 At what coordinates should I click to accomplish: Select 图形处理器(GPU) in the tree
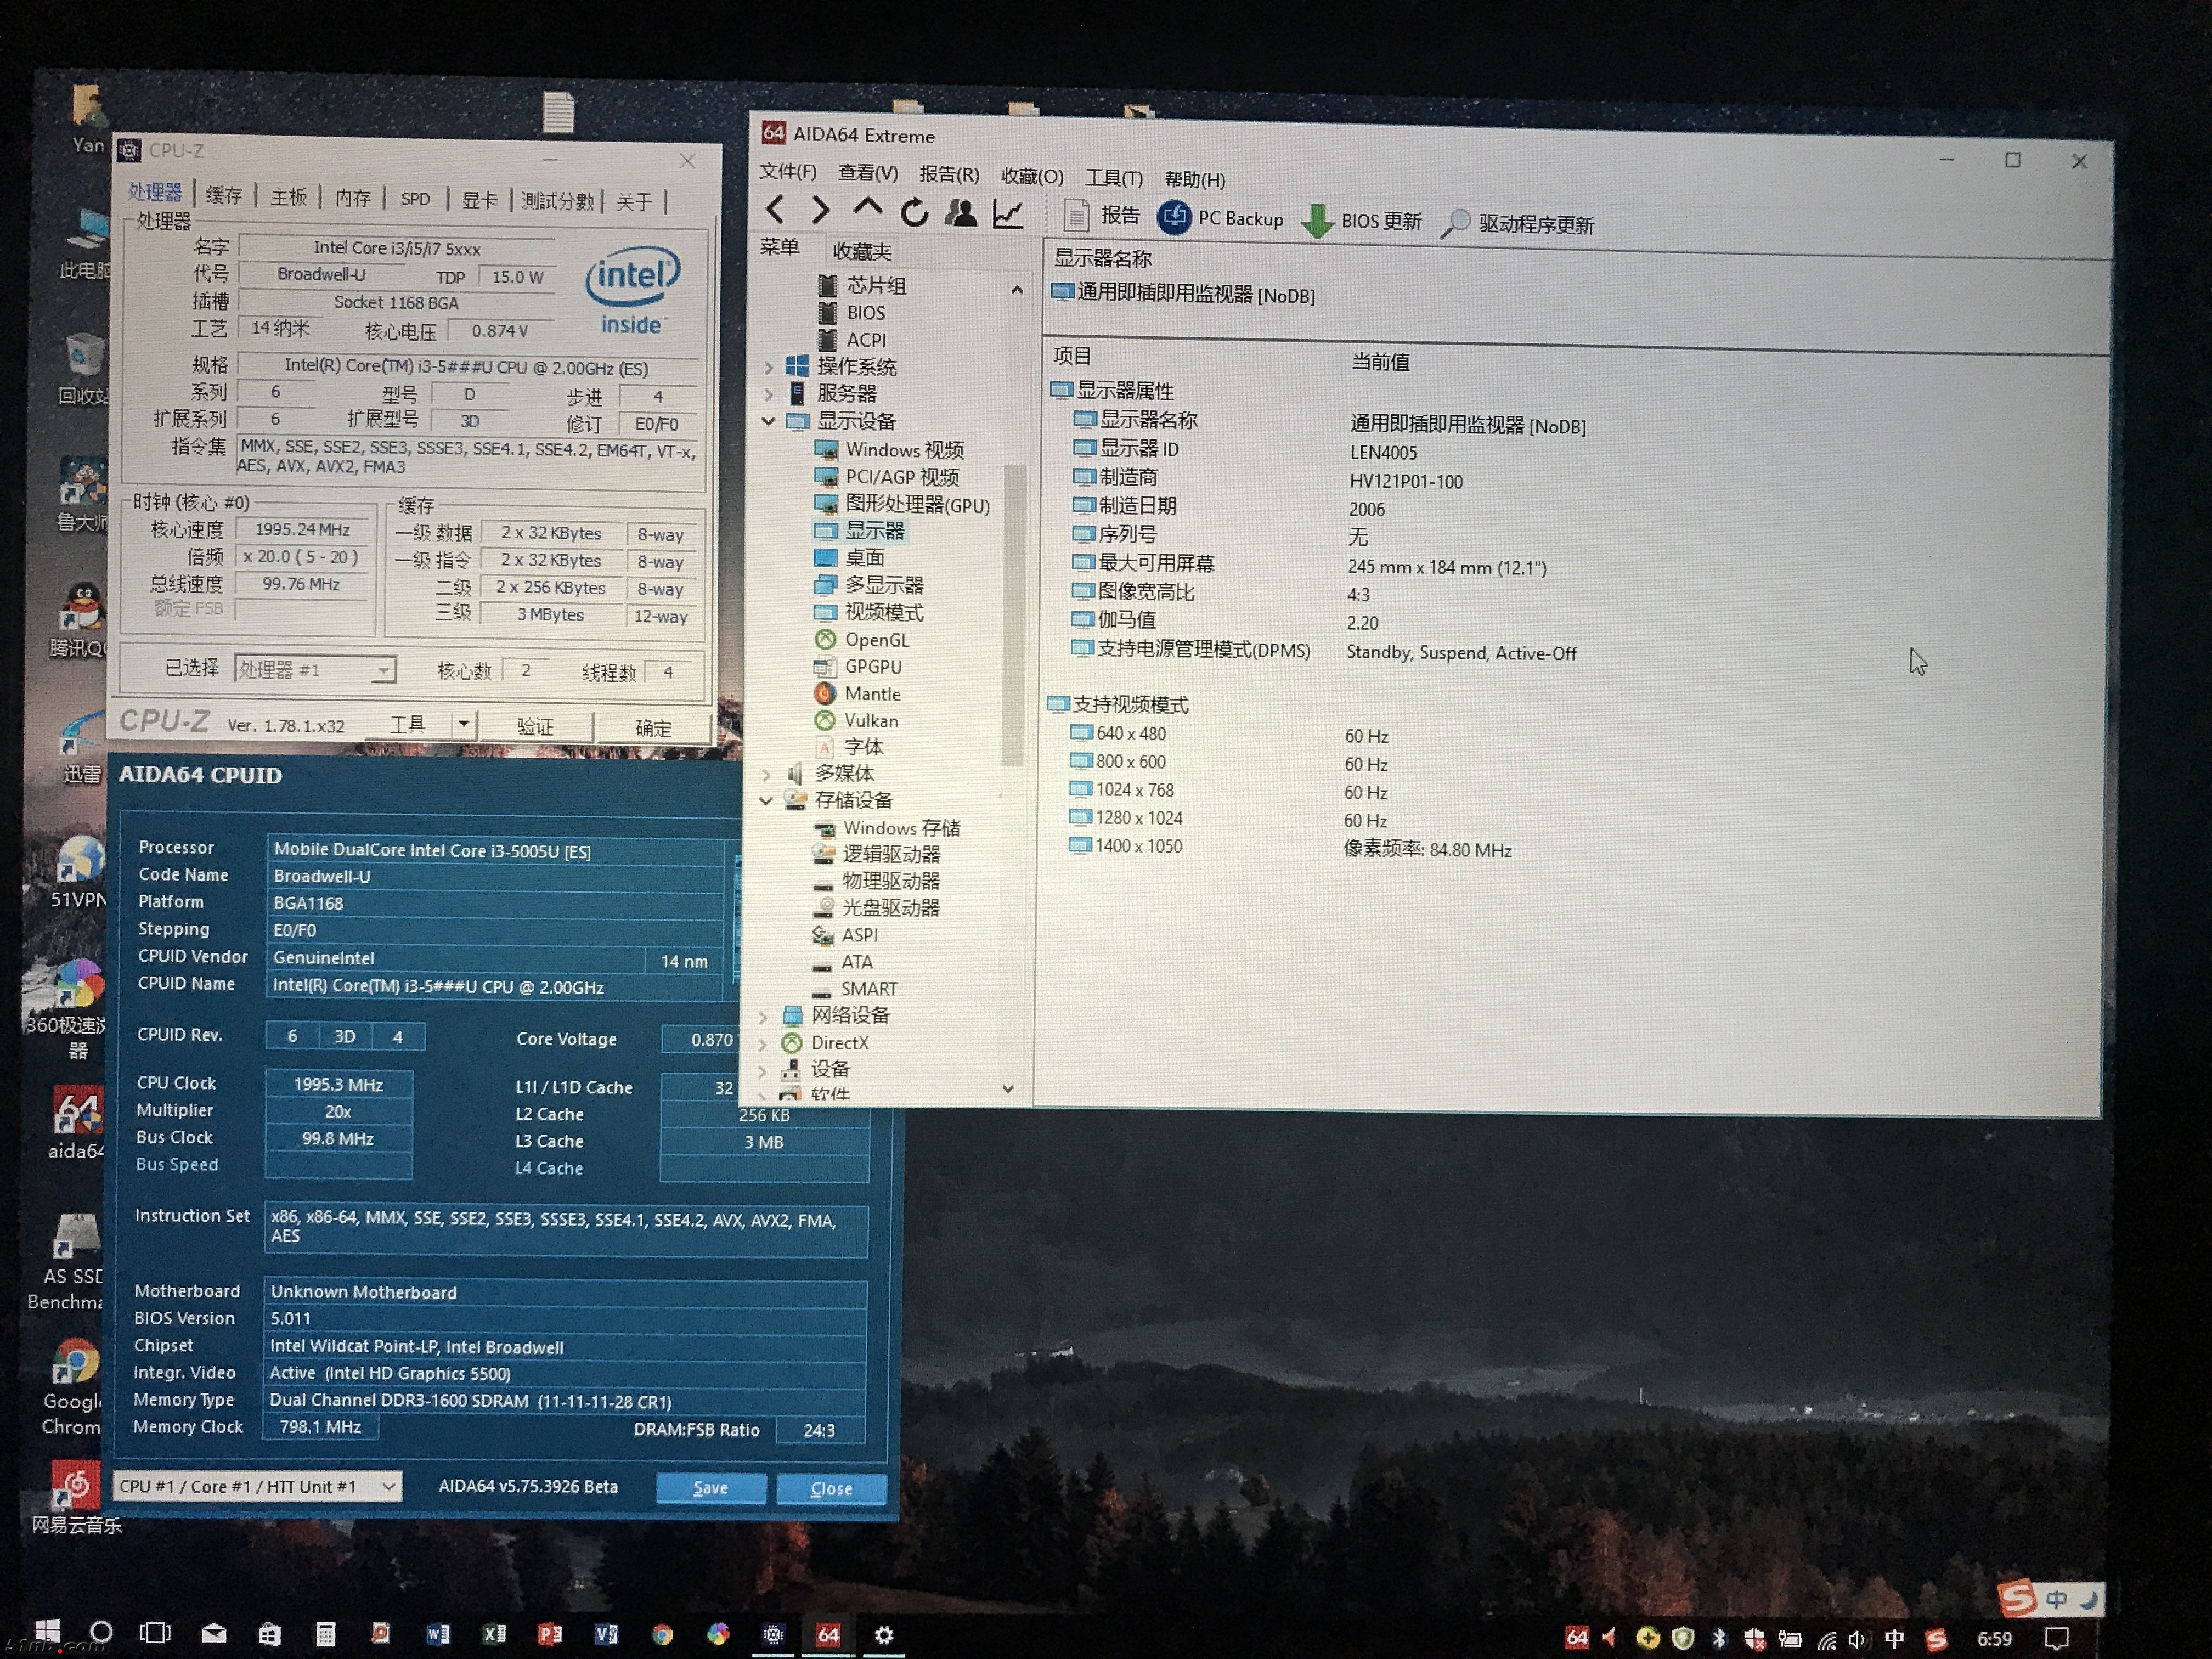click(x=902, y=505)
